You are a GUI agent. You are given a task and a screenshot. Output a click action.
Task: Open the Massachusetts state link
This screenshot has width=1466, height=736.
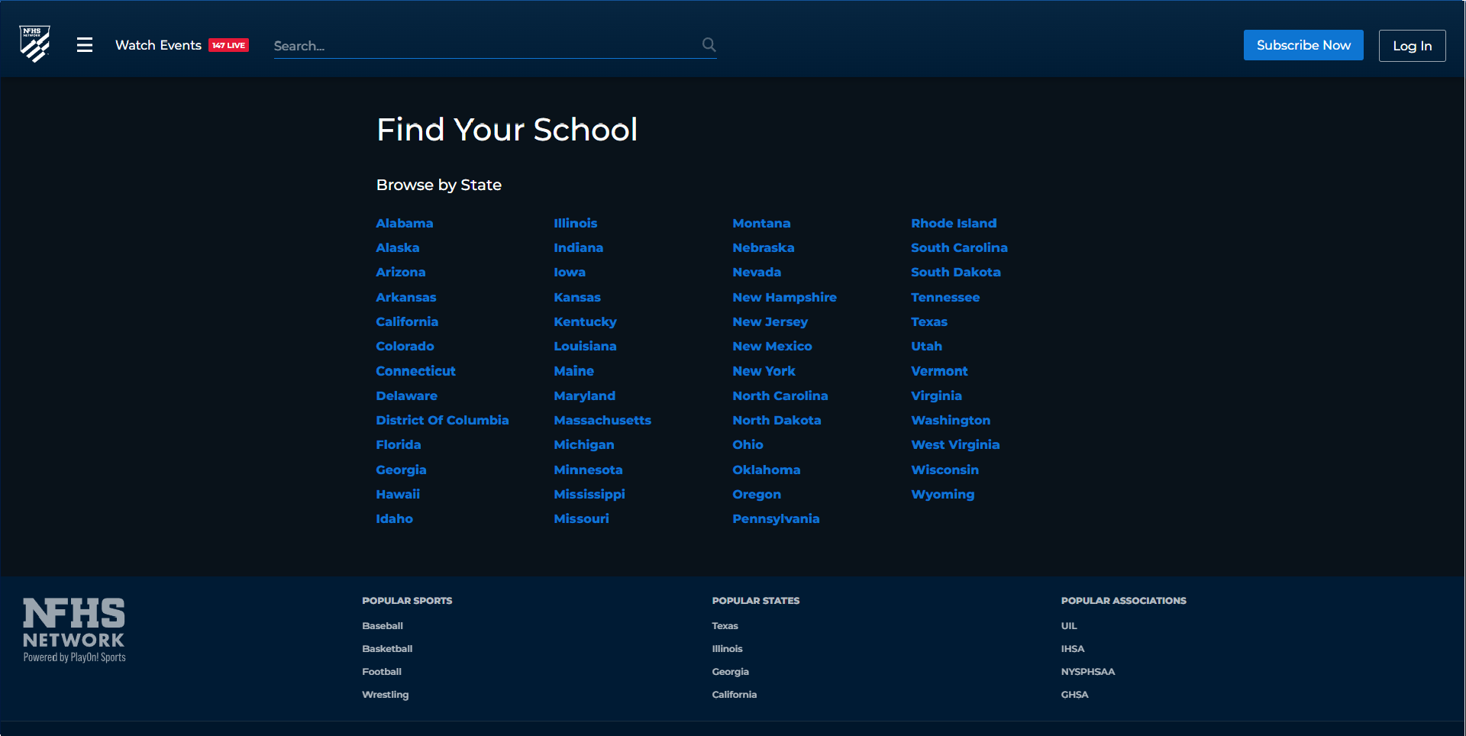pyautogui.click(x=602, y=420)
